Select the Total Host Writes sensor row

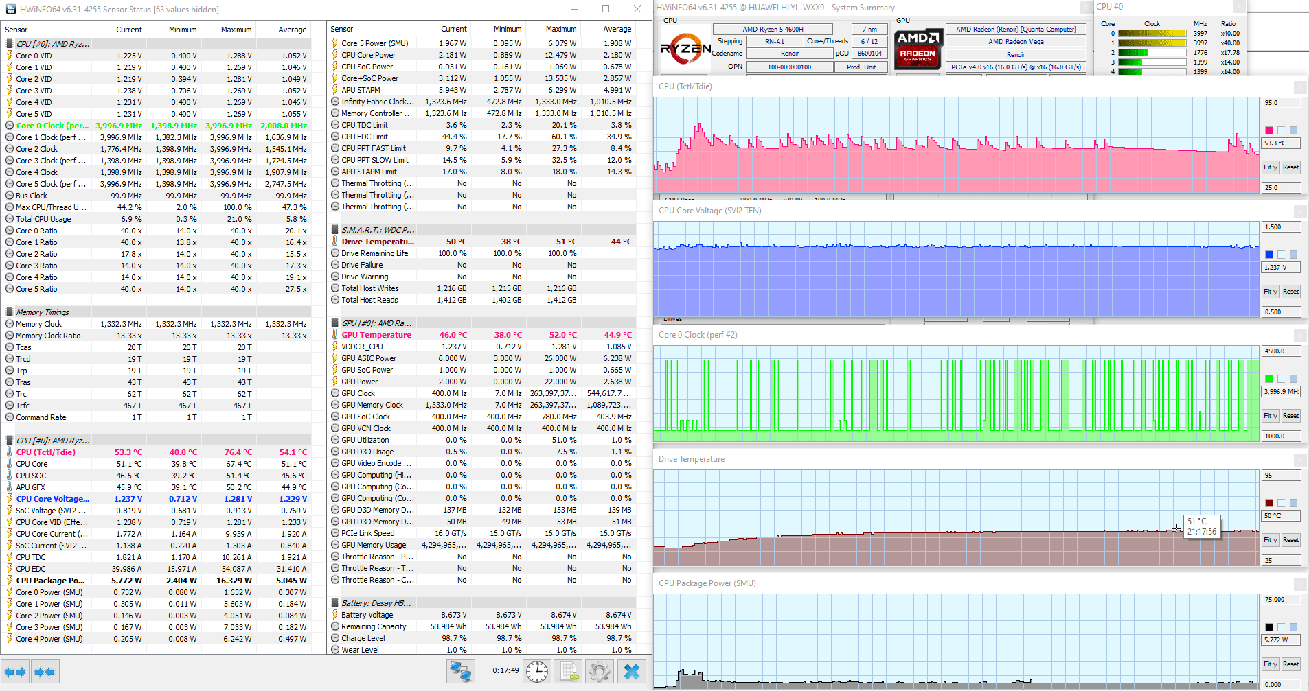[481, 288]
